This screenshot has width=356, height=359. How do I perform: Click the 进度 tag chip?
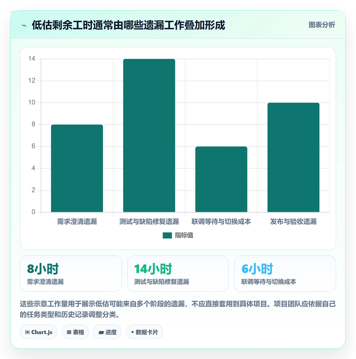tap(107, 332)
